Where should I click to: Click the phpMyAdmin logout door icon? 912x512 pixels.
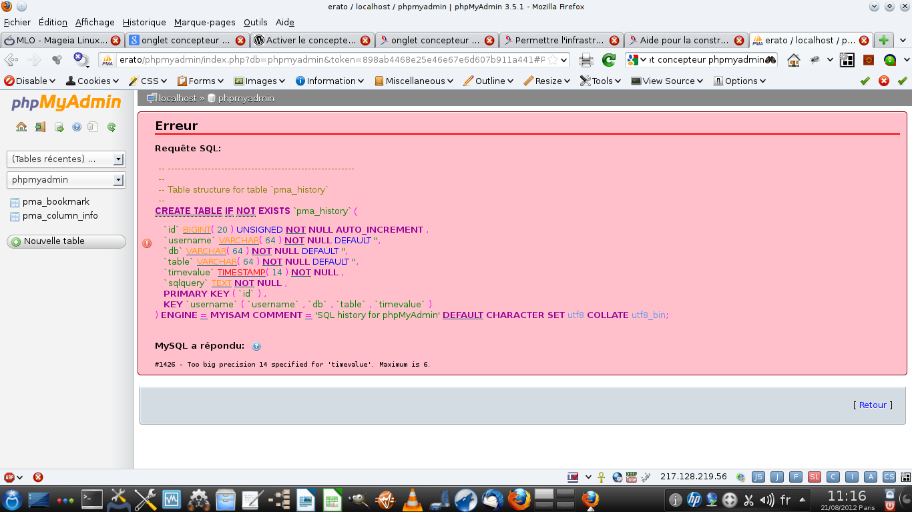pyautogui.click(x=40, y=127)
